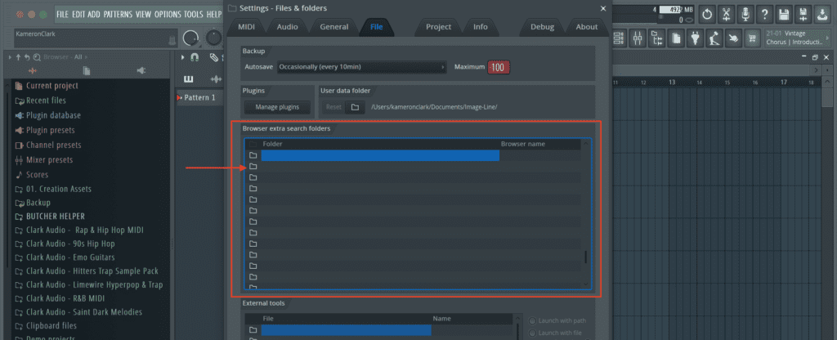Expand the Browser - All filter arrow
This screenshot has height=340, width=837.
point(86,57)
